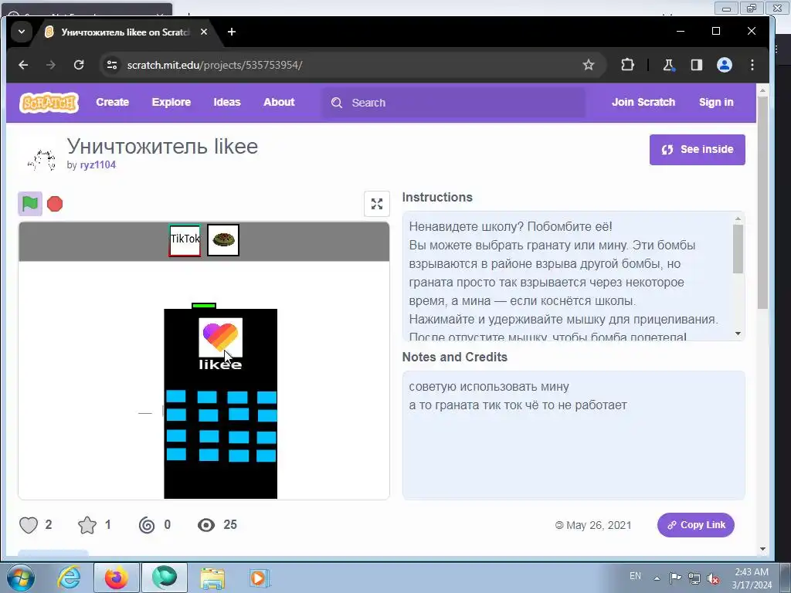Launch Internet Explorer from taskbar
This screenshot has width=791, height=593.
tap(68, 578)
